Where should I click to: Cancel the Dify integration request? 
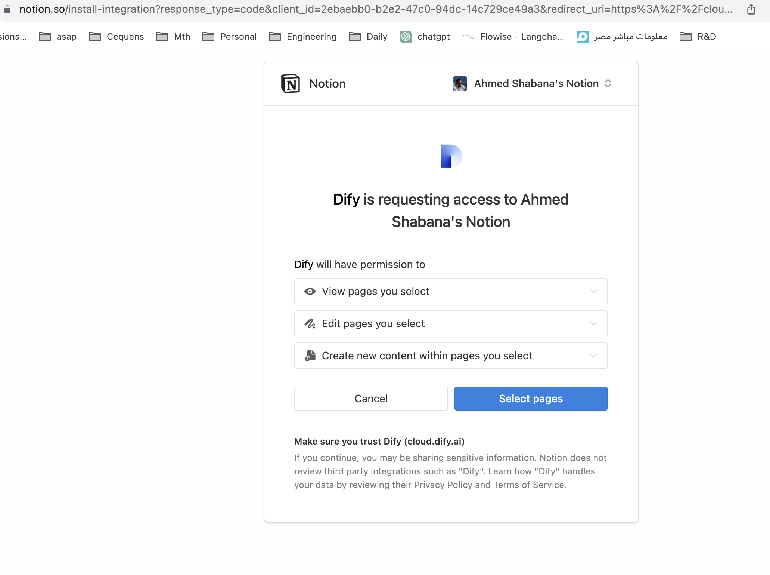[371, 398]
